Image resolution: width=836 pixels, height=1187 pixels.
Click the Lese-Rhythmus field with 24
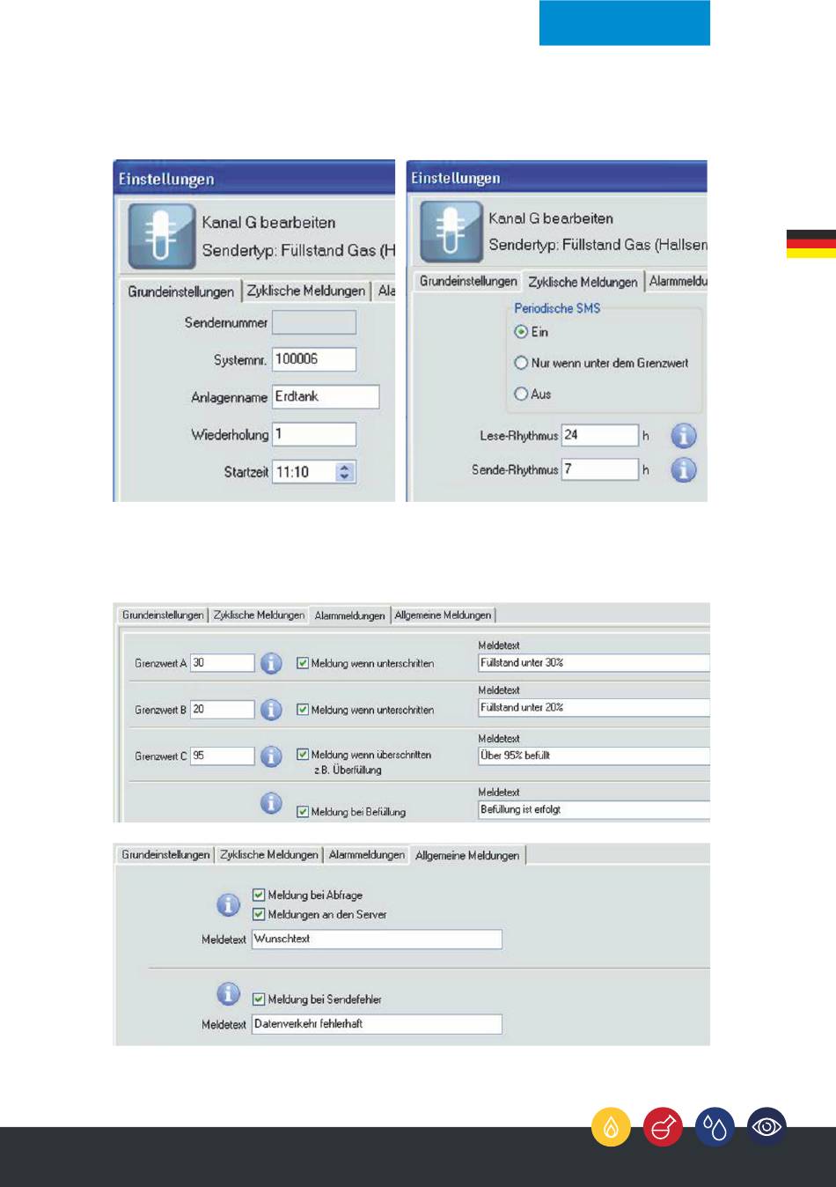pyautogui.click(x=600, y=435)
